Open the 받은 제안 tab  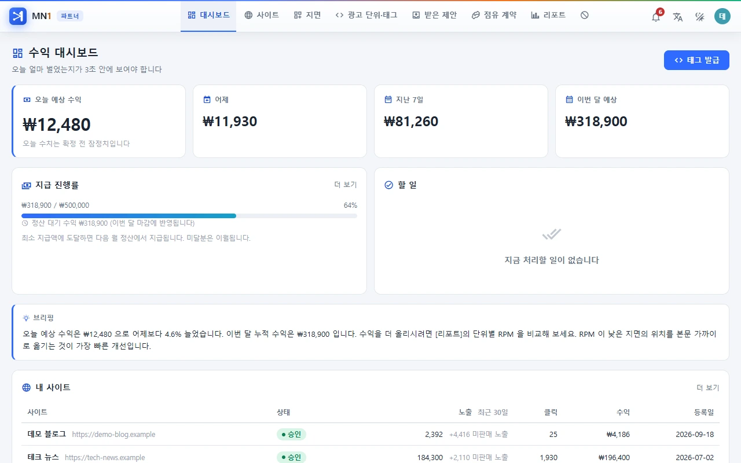coord(434,16)
